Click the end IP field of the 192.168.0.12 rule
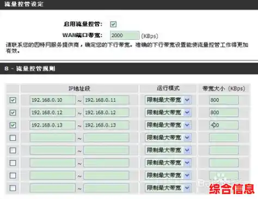 coord(106,112)
